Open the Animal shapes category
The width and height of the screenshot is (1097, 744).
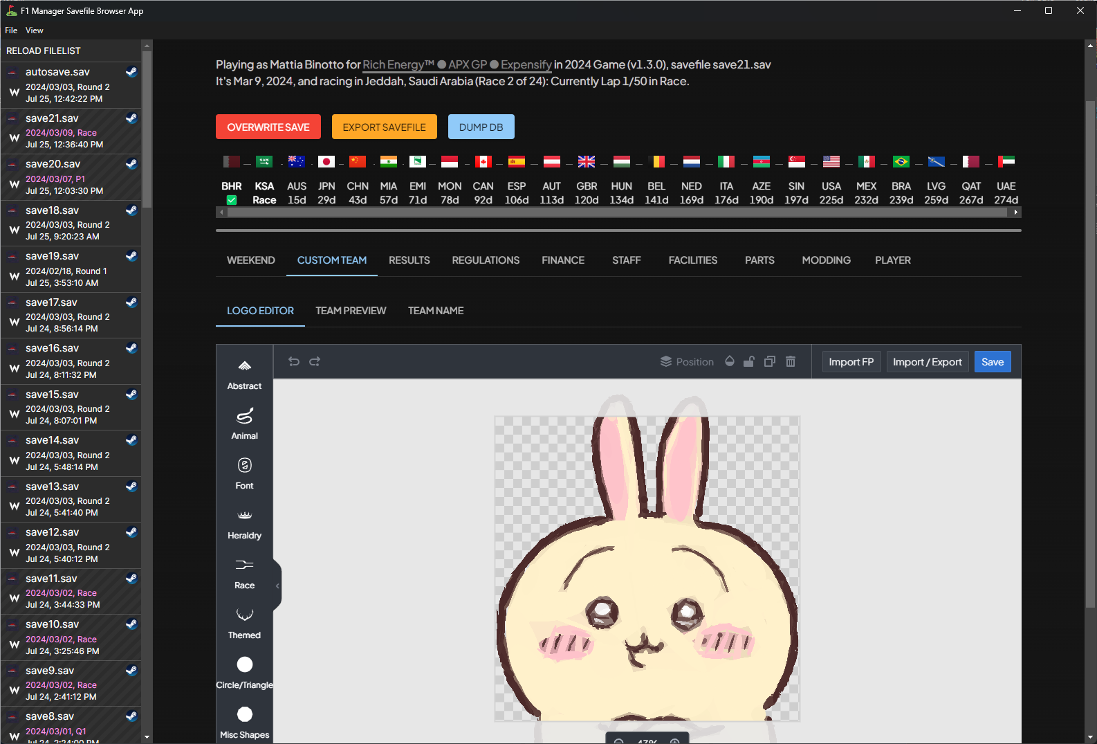click(244, 424)
